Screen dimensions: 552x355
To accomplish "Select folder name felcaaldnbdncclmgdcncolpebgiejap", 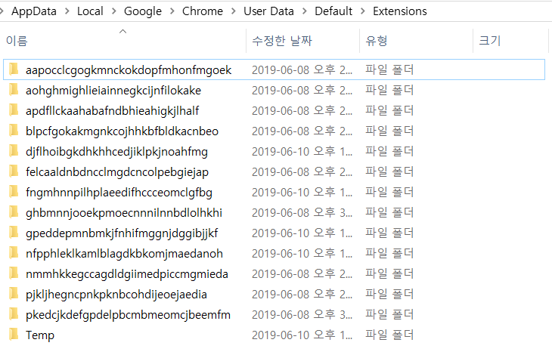I will pos(117,172).
